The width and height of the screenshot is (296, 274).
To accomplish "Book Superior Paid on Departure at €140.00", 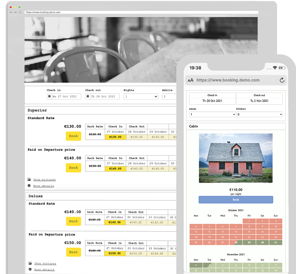I will (x=73, y=168).
